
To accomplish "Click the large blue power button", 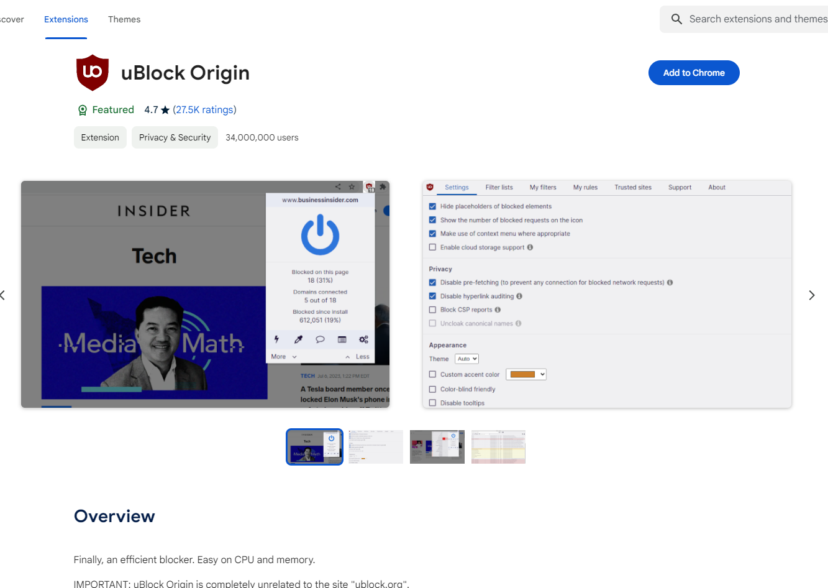I will (x=320, y=235).
